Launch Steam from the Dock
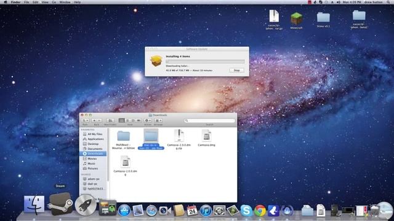The image size is (394, 221). pyautogui.click(x=60, y=204)
